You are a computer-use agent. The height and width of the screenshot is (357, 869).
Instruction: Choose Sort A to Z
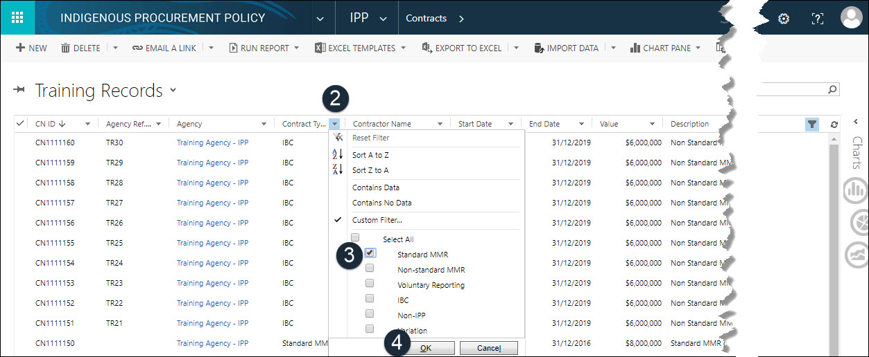[x=370, y=155]
